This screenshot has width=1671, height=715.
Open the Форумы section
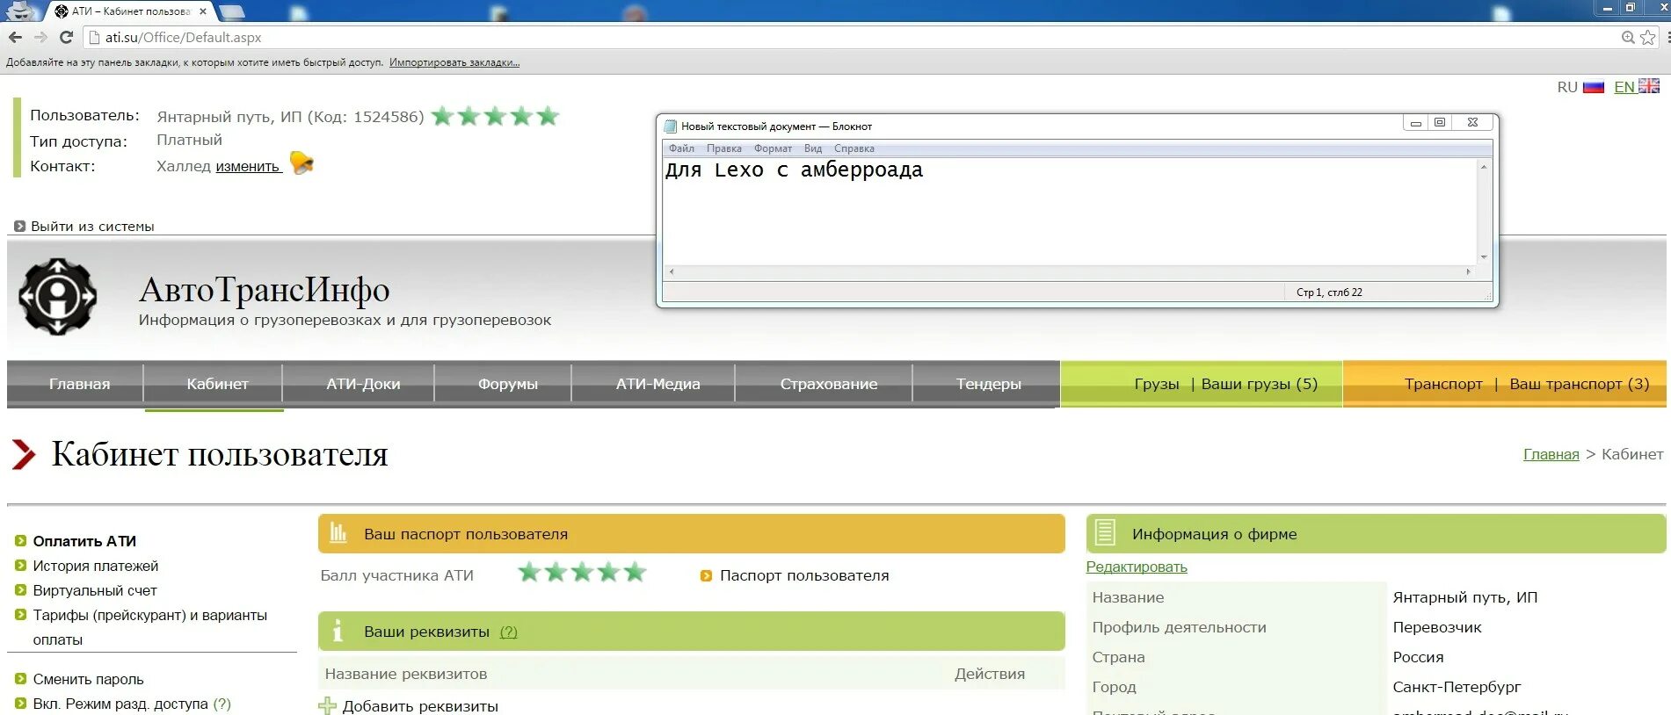[x=508, y=384]
